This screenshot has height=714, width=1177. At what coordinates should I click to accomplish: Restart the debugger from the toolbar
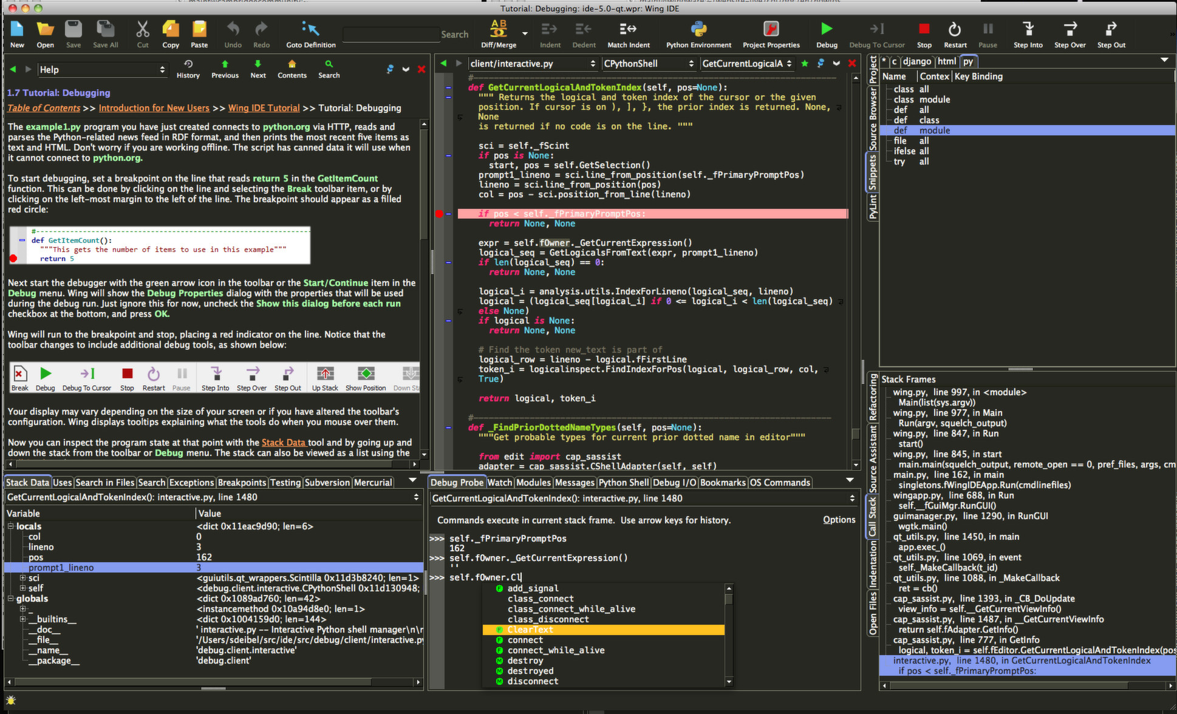955,29
